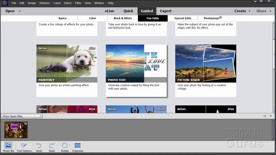Open the Help menu
Screen dimensions: 276x155
coord(110,3)
